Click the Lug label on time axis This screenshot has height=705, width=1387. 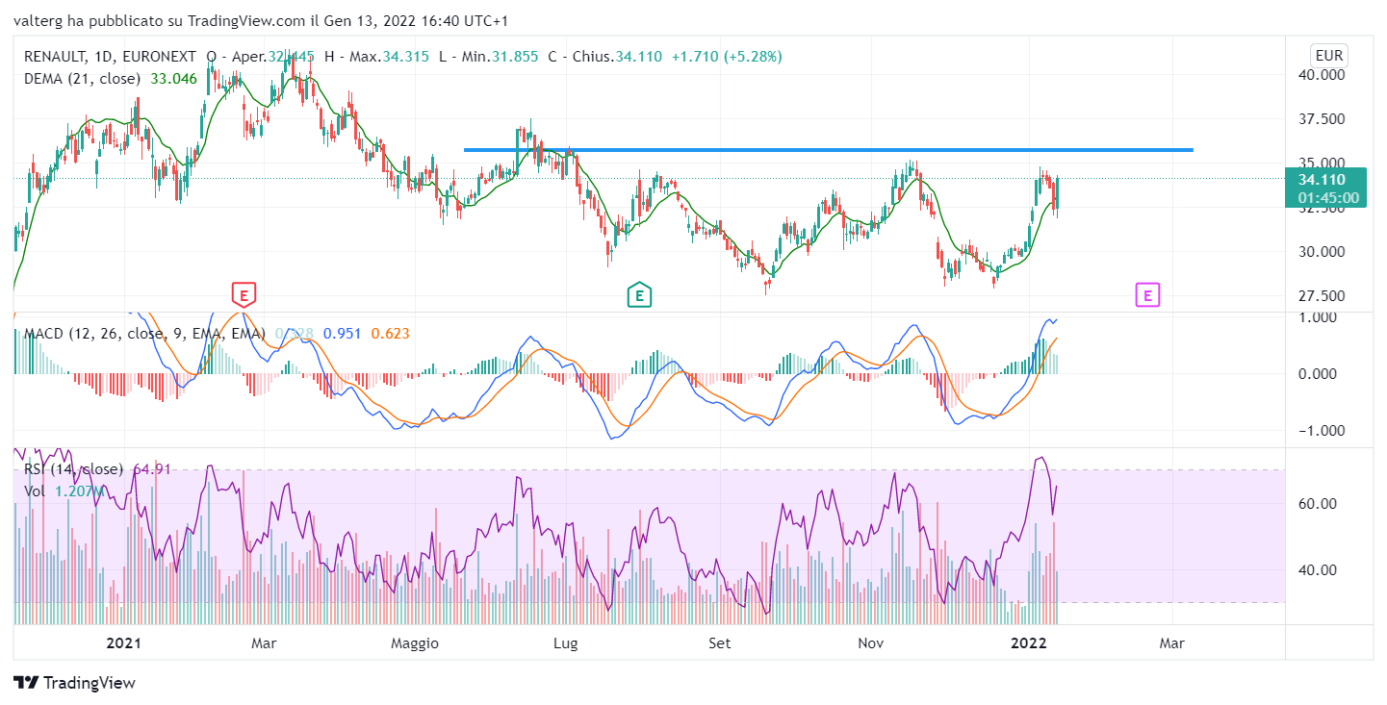click(x=566, y=643)
